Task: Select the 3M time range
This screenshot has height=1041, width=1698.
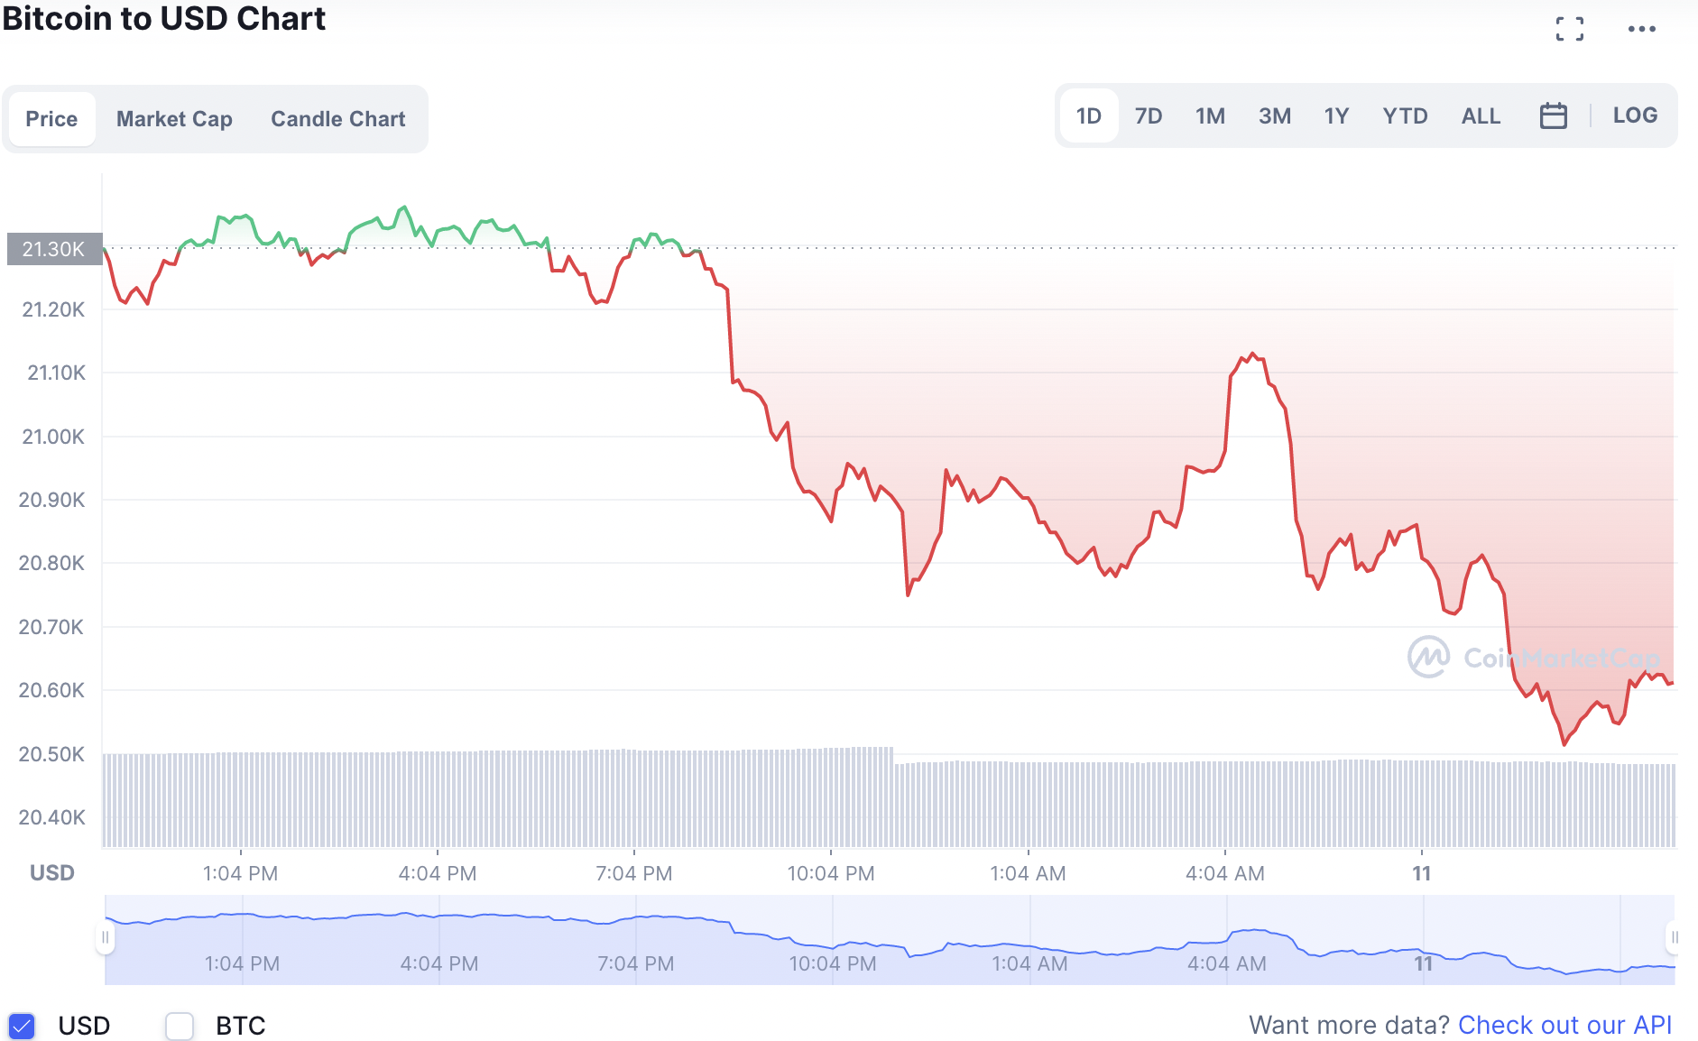Action: [1275, 115]
